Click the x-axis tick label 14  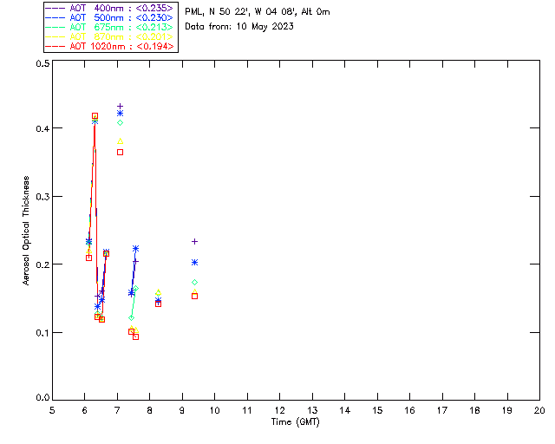(x=345, y=410)
